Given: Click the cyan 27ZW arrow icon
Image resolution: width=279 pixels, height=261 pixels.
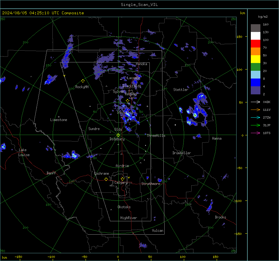Looking at the screenshot, I should point(255,117).
